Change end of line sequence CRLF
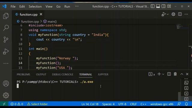This screenshot has height=108, width=192. (x=133, y=104)
